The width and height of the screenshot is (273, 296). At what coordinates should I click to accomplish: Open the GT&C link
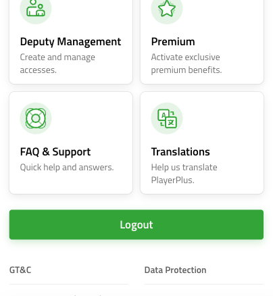click(20, 270)
